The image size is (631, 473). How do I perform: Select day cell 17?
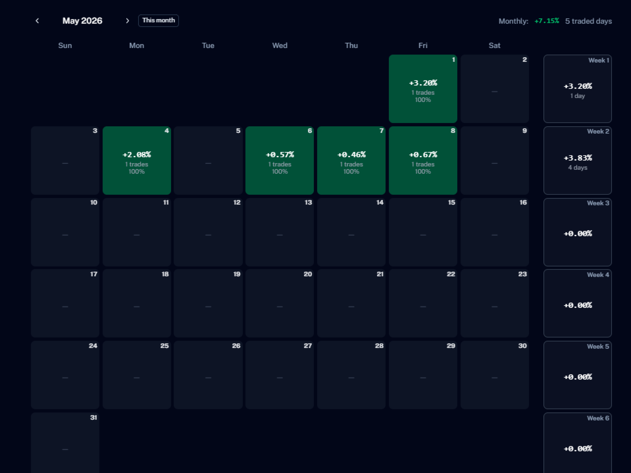[x=65, y=303]
